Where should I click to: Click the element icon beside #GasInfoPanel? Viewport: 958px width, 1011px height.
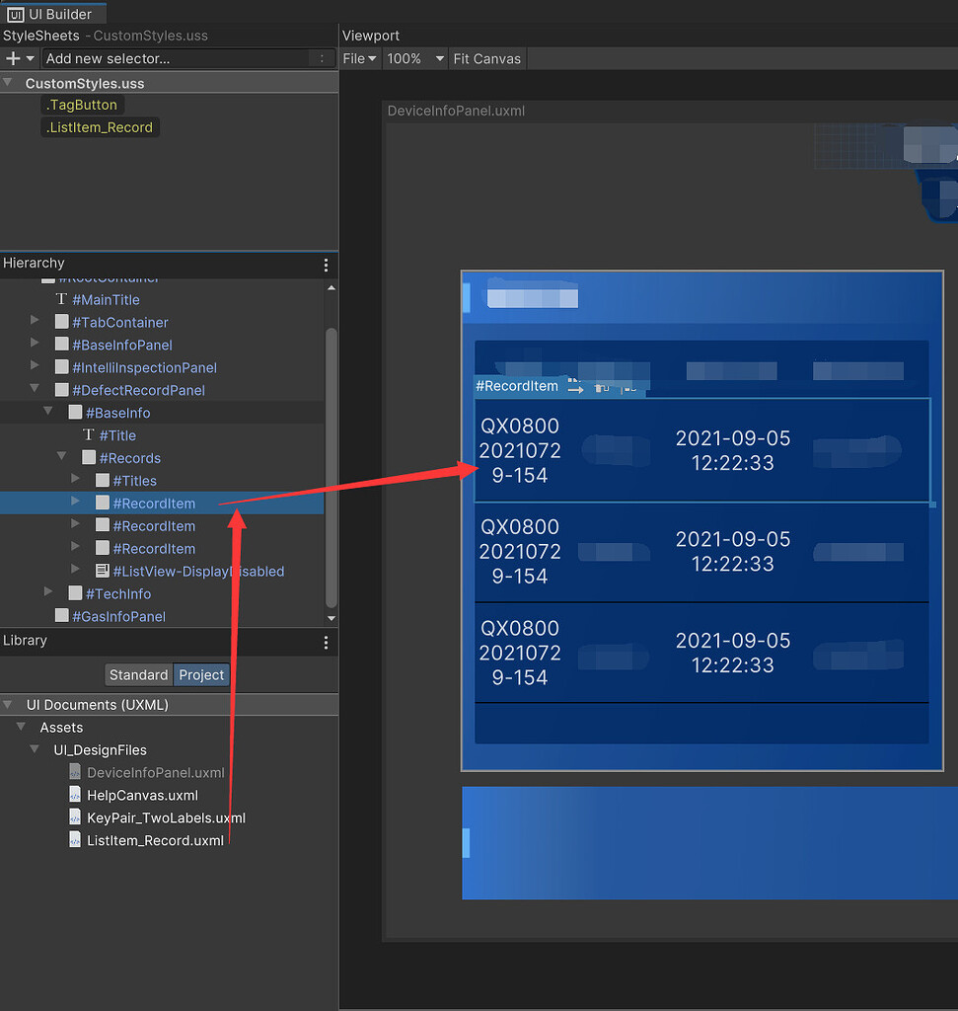coord(61,616)
